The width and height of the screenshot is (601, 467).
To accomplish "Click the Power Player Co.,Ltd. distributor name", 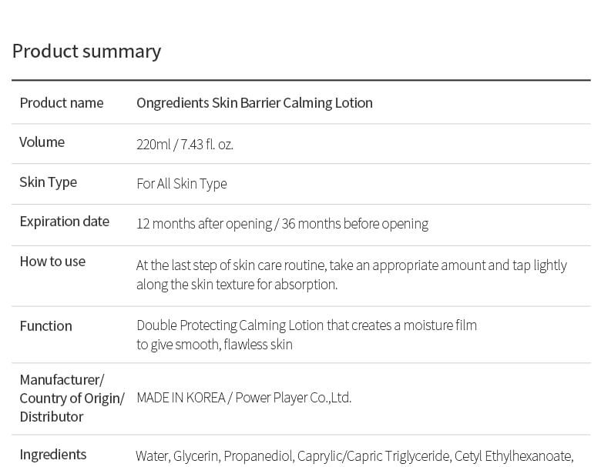I will click(294, 398).
